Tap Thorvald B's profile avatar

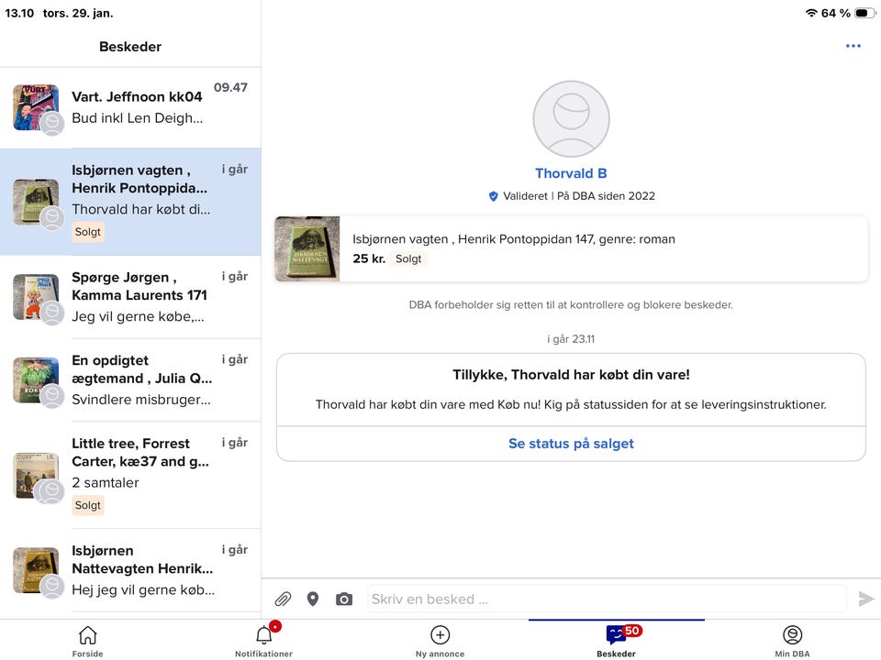[571, 119]
